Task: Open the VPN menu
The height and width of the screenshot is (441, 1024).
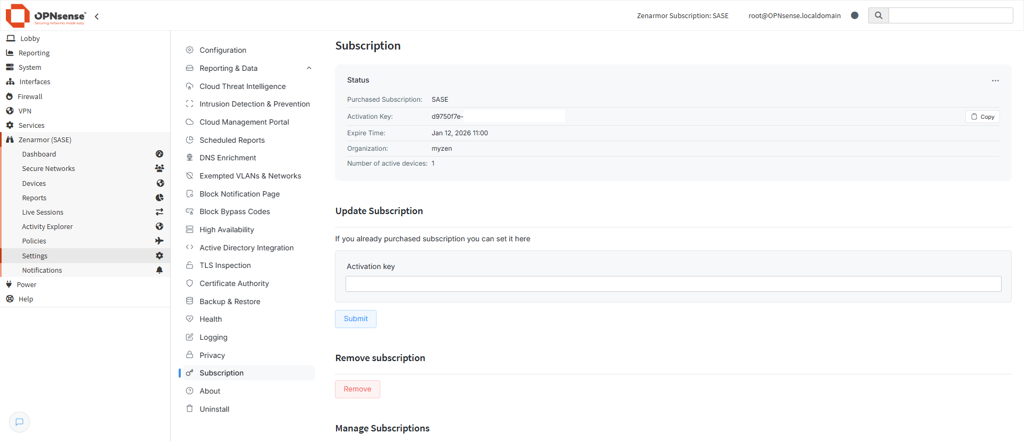Action: tap(25, 111)
